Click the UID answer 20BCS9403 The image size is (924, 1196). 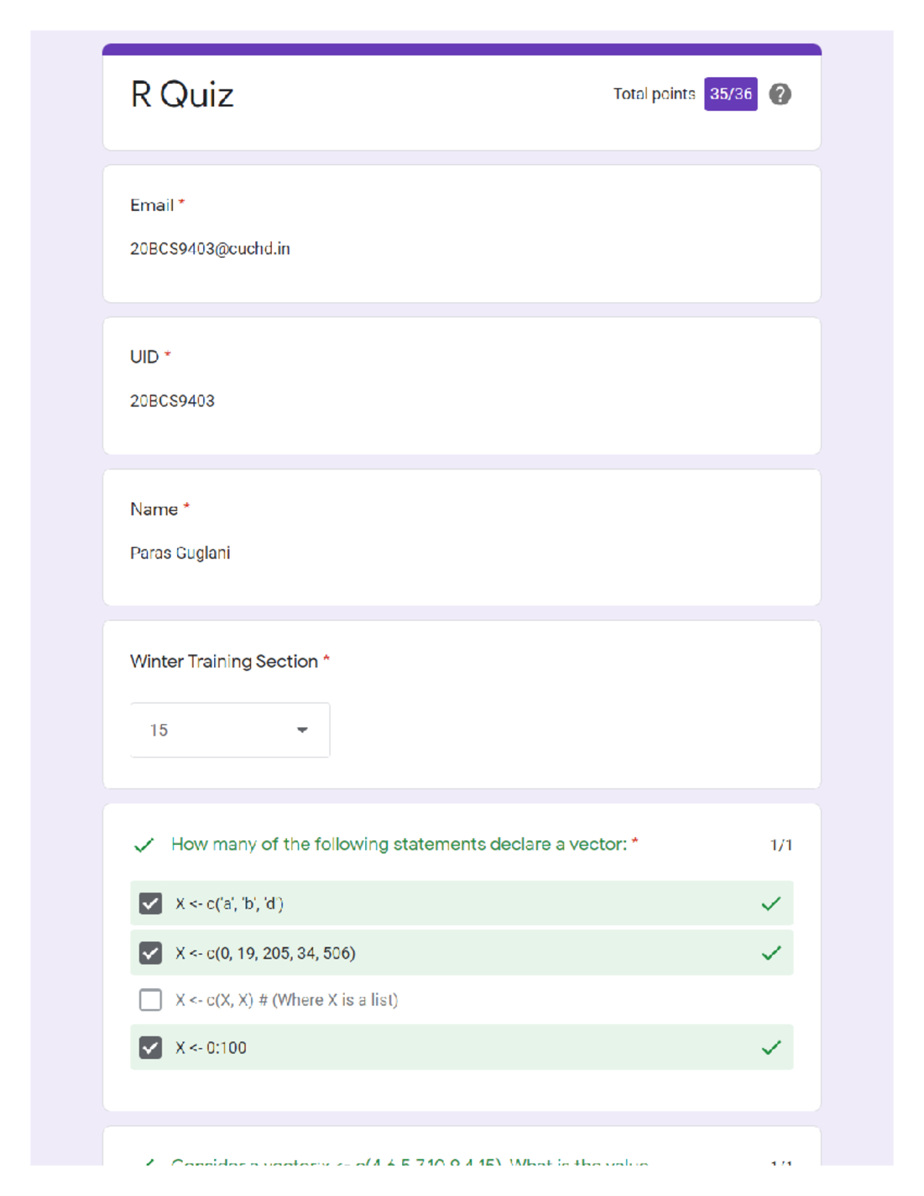coord(172,401)
